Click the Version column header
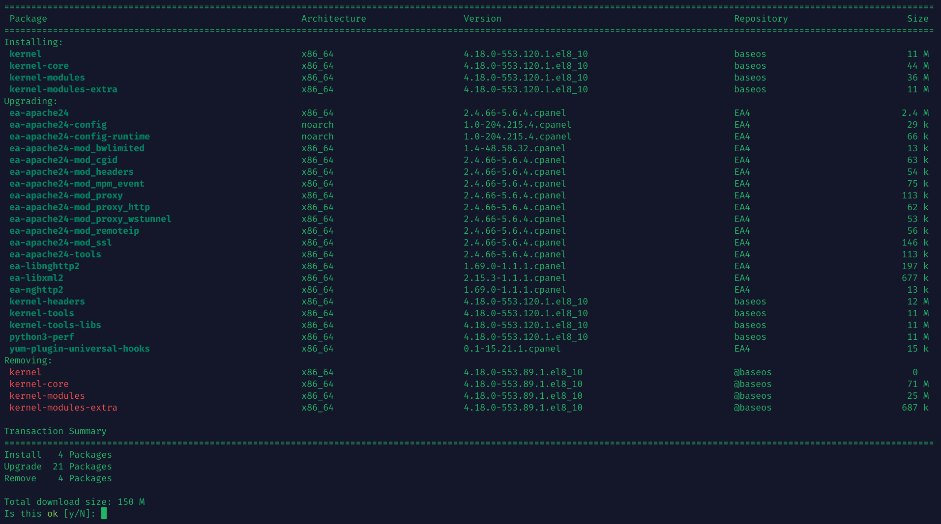The width and height of the screenshot is (941, 524). click(x=482, y=19)
